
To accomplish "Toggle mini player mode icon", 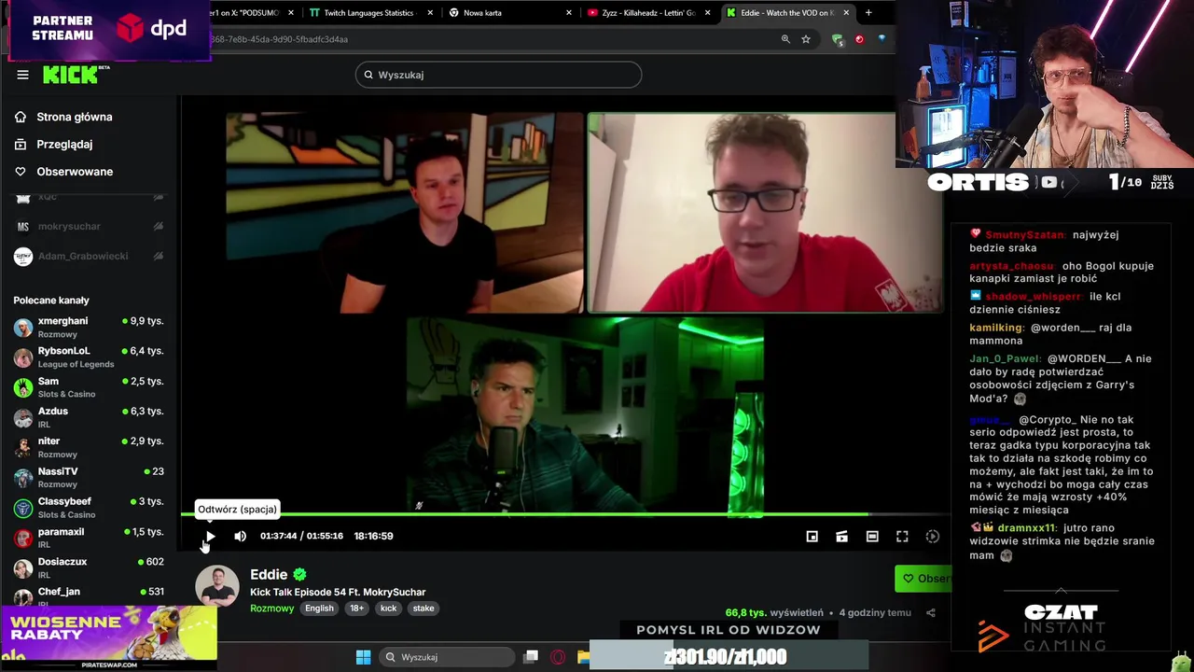I will coord(812,537).
